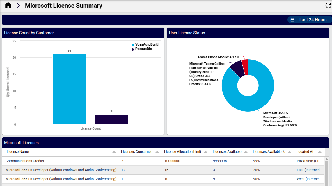The height and width of the screenshot is (186, 332).
Task: Click the PaxxusBio bar showing 3
Action: tap(111, 119)
